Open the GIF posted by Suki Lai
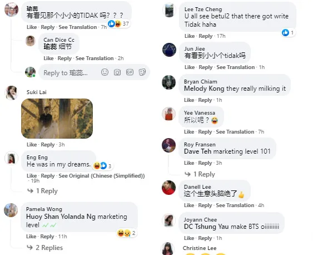The width and height of the screenshot is (313, 255). point(57,119)
